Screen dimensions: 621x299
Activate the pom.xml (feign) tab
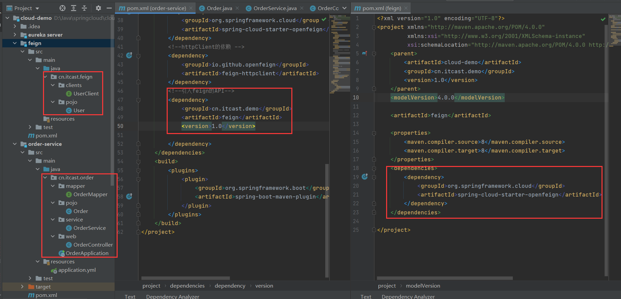coord(381,8)
